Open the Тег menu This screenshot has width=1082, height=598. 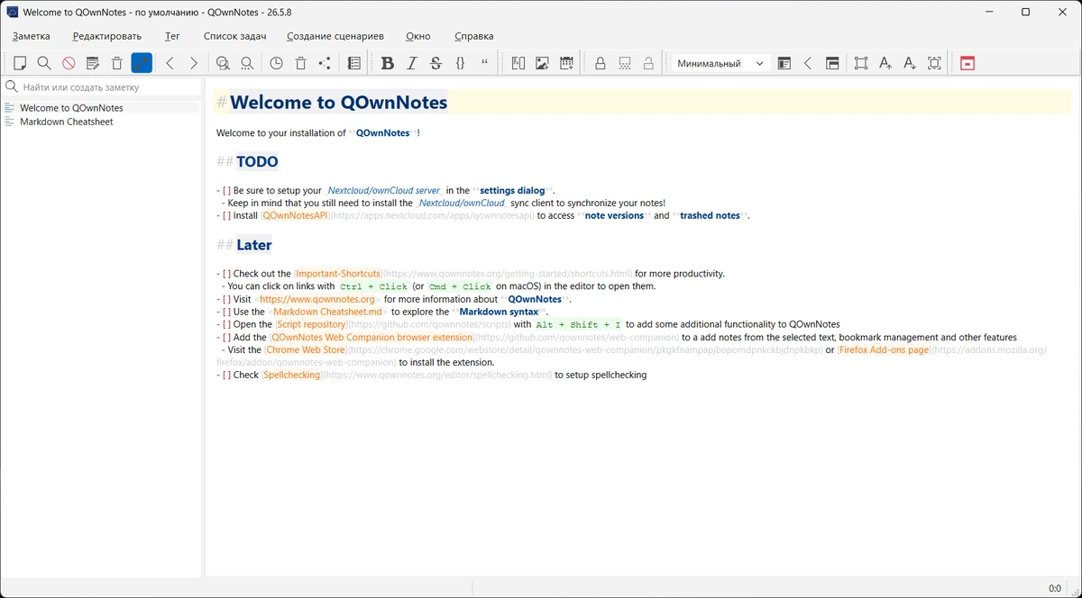[172, 36]
